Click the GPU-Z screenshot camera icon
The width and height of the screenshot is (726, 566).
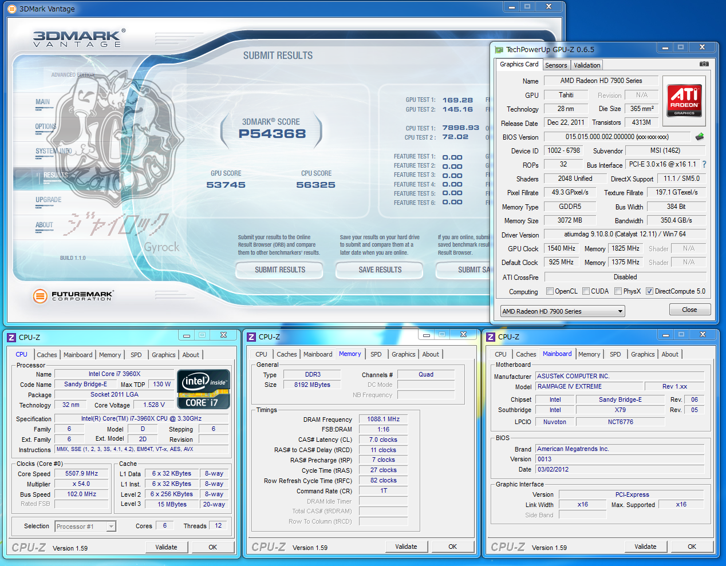[x=704, y=64]
